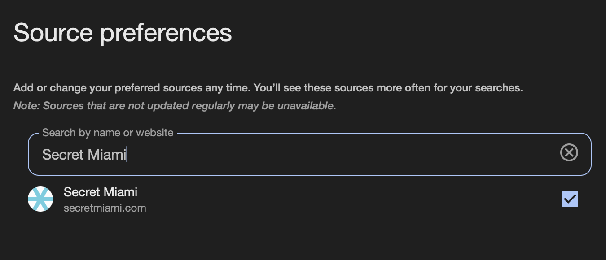
Task: Click the Secret Miami snowflake logo
Action: [x=40, y=199]
